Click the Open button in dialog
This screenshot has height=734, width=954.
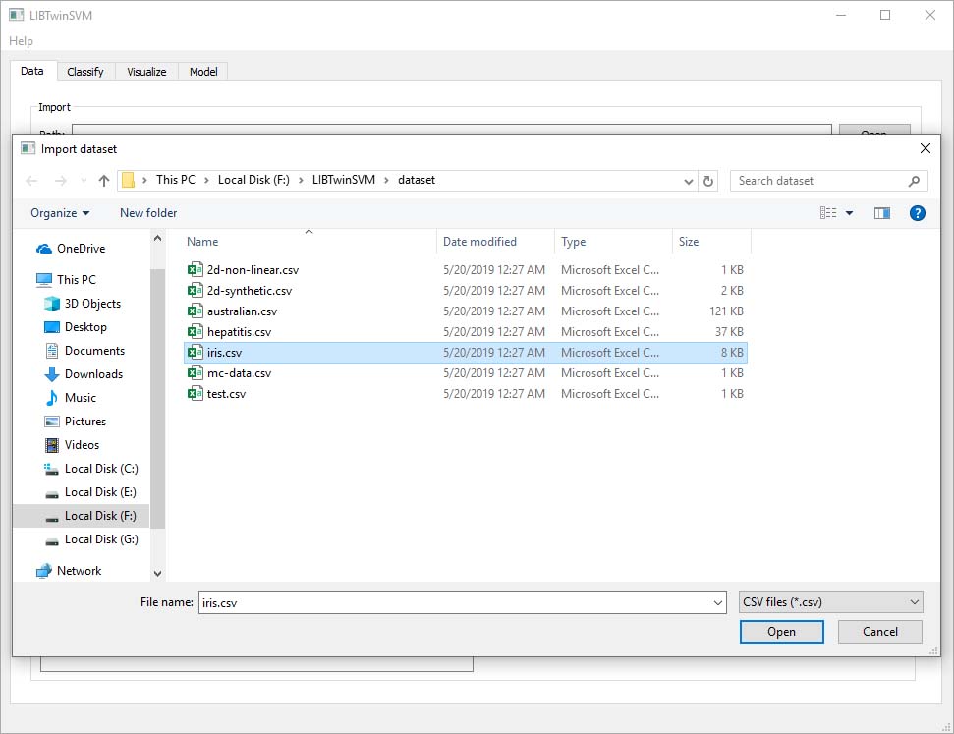[781, 632]
